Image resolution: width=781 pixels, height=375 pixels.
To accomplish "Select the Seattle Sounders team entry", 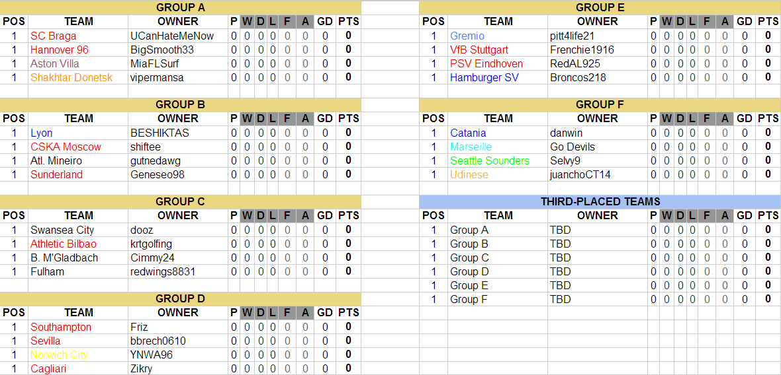I will click(x=490, y=160).
